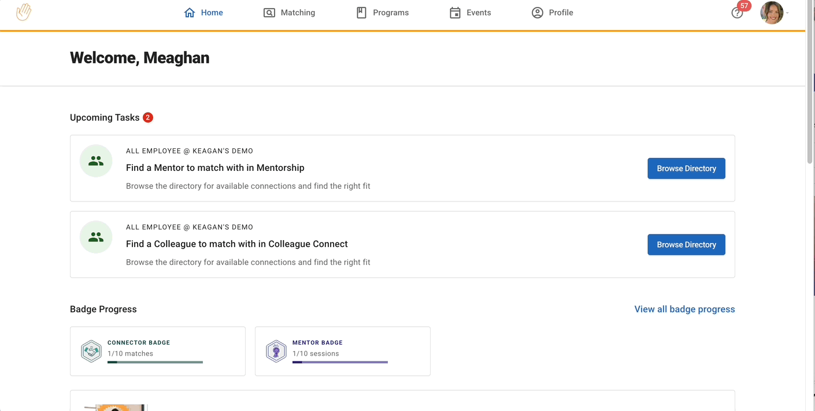Click Browse Directory for Mentorship task
The image size is (815, 411).
point(686,169)
